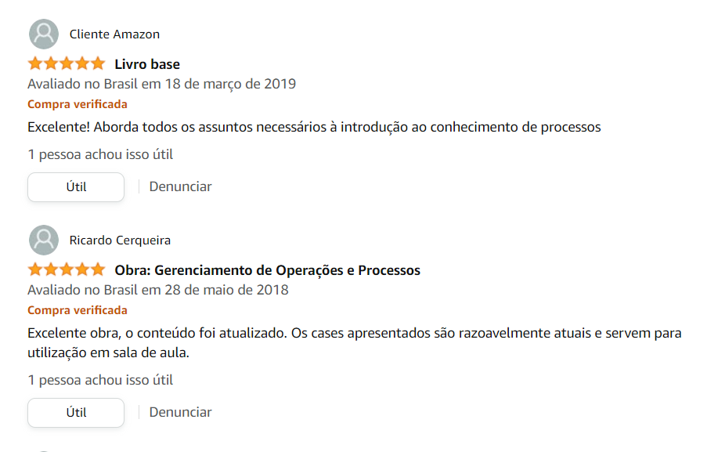Click the third star under Ricardo Cerqueira

click(x=67, y=269)
